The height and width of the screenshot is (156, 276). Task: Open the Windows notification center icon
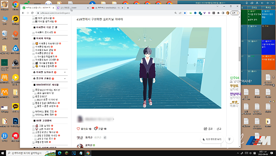(x=272, y=153)
